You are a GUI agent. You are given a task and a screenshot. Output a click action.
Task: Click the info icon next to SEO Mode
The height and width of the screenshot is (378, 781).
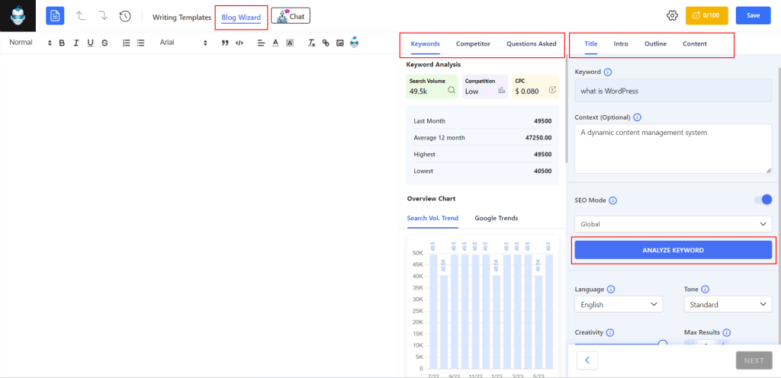[x=613, y=200]
